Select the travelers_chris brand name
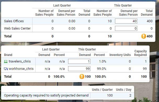 click(x=20, y=61)
